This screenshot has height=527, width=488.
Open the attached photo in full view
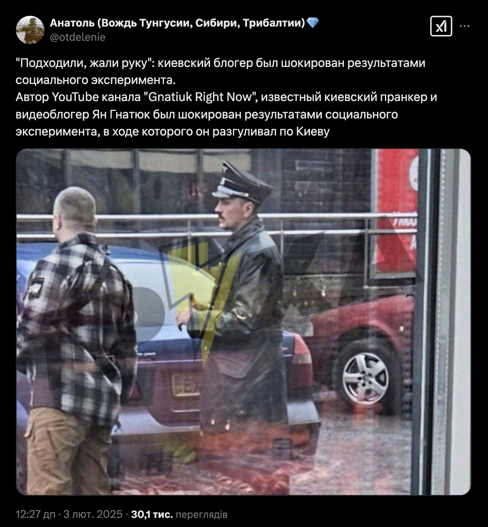pyautogui.click(x=243, y=322)
